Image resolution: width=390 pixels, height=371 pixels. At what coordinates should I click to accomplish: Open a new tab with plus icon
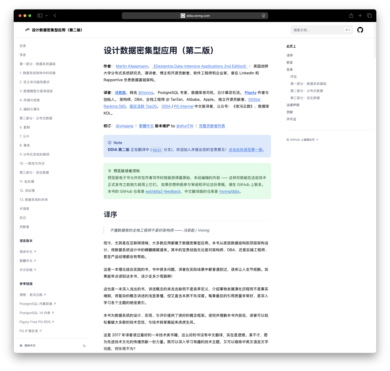[x=360, y=16]
